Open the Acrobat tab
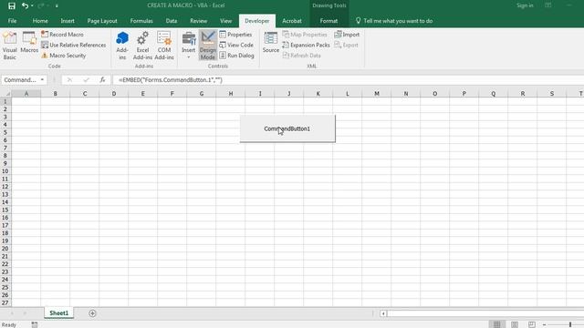Screen dimensions: 584x328 click(292, 21)
